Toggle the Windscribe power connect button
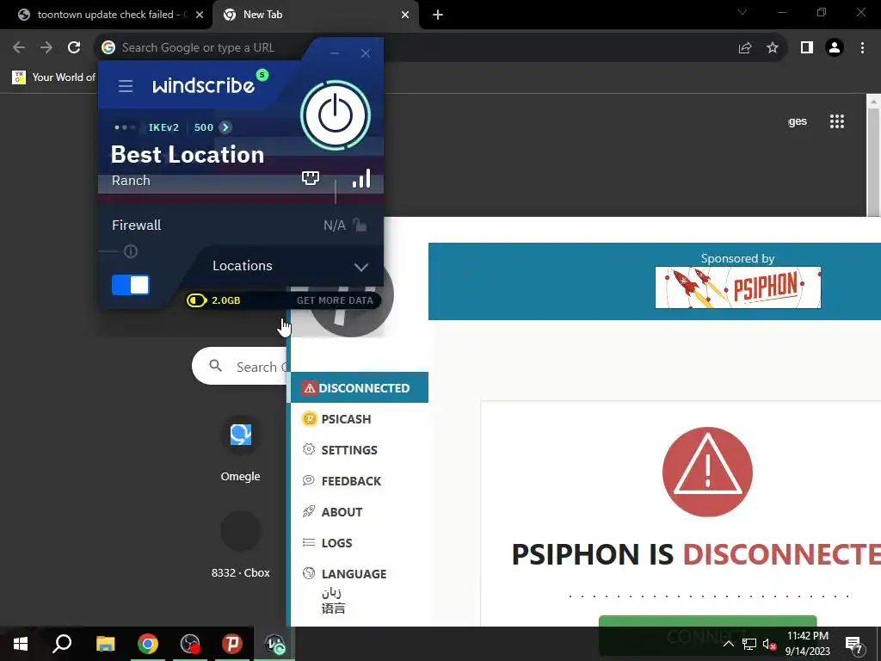The image size is (881, 661). click(336, 115)
